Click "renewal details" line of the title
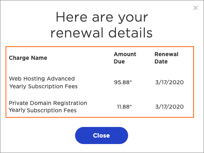204x153 pixels. 102,33
